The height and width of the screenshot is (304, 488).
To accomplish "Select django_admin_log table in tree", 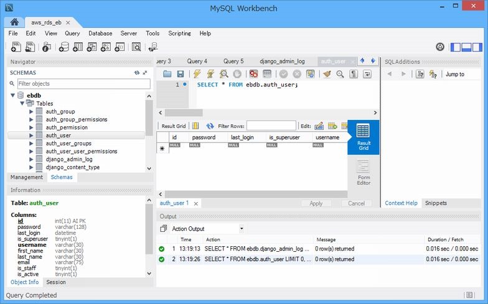I will pyautogui.click(x=68, y=160).
